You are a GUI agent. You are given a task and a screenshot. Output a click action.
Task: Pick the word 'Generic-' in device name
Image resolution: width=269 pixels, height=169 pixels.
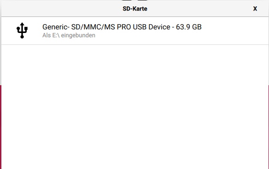click(x=56, y=27)
